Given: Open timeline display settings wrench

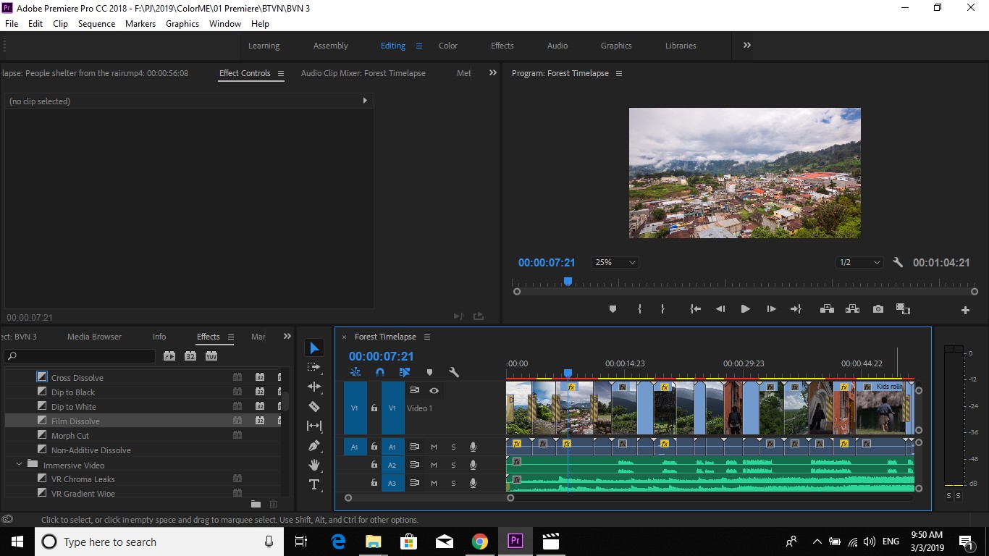Looking at the screenshot, I should point(454,372).
